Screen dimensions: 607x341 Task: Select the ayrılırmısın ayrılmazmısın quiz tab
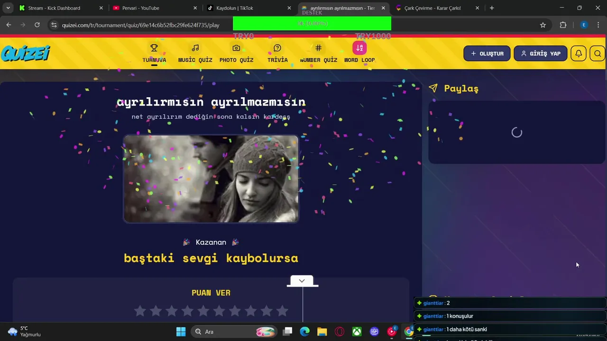[x=343, y=8]
